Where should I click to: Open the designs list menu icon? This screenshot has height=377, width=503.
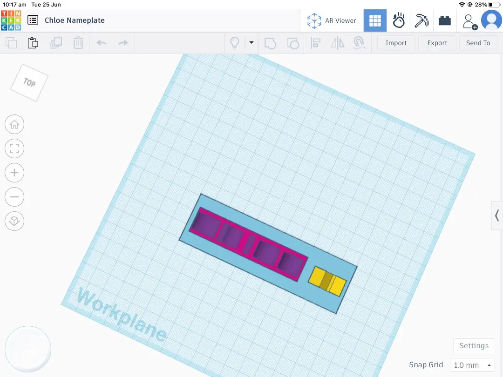(33, 20)
